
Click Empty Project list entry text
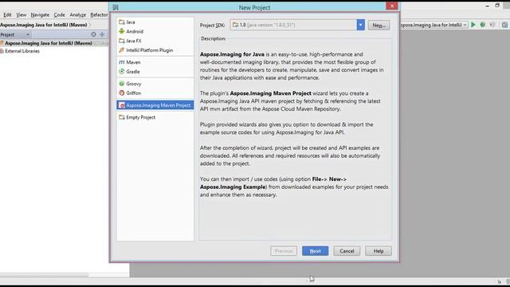[141, 117]
